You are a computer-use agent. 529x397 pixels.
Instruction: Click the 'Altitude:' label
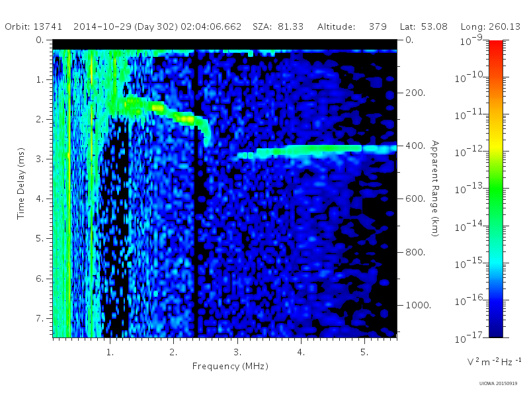pos(336,26)
